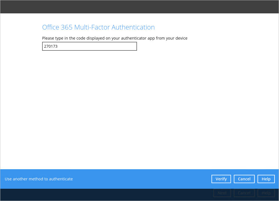The image size is (279, 201).
Task: Click the Office 365 Multi-Factor Authentication heading
Action: click(98, 27)
